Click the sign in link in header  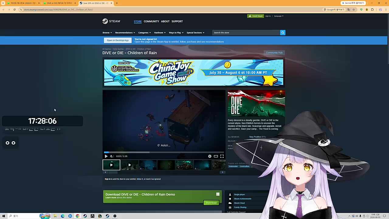[x=268, y=16]
